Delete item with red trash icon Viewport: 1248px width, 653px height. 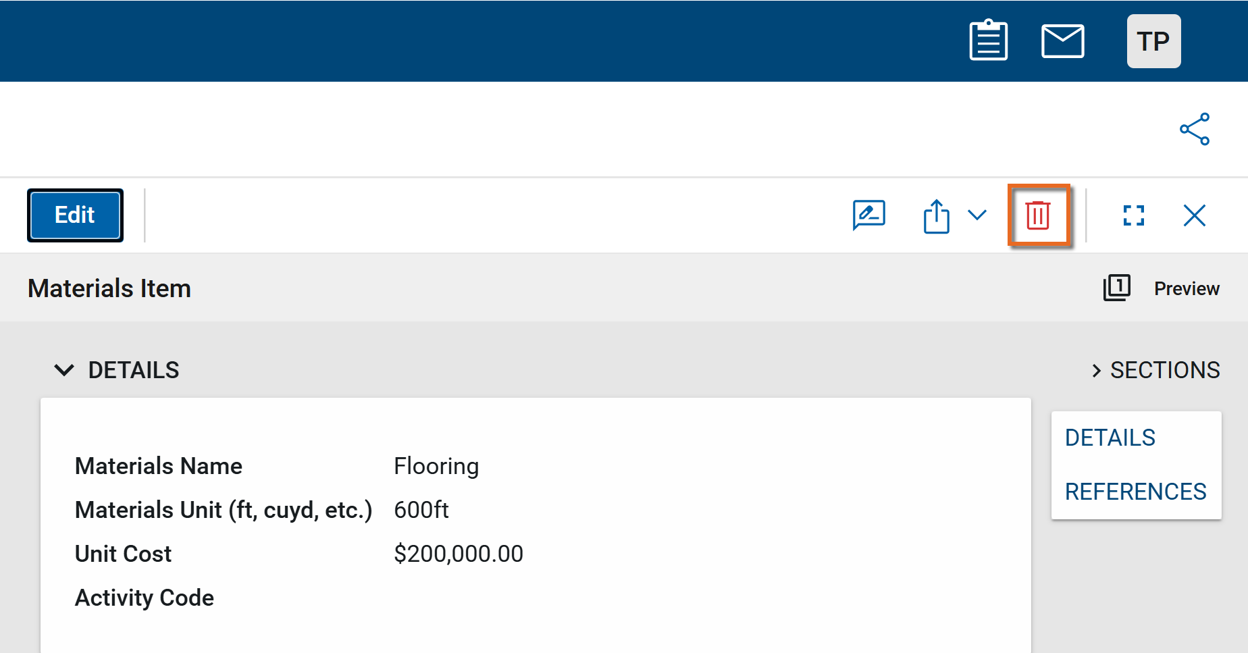tap(1038, 215)
